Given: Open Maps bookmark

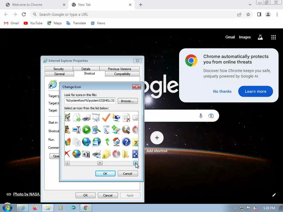Looking at the screenshot, I should [54, 23].
